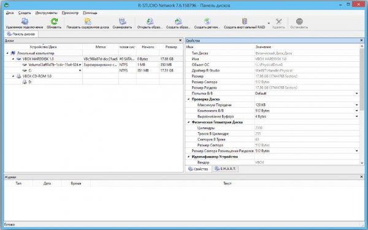Collapse the VBOX HARDDISK 1.0 node
This screenshot has height=230, width=368.
pos(13,59)
